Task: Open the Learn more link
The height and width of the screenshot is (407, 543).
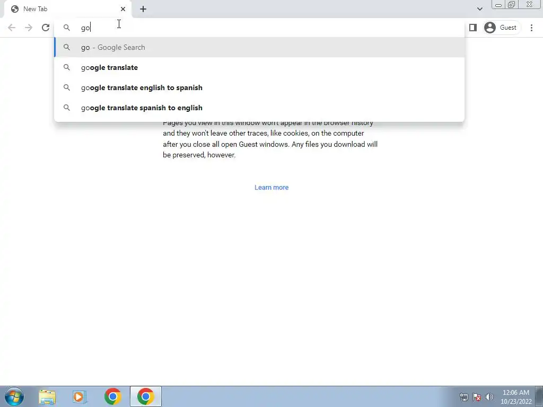Action: [x=271, y=188]
